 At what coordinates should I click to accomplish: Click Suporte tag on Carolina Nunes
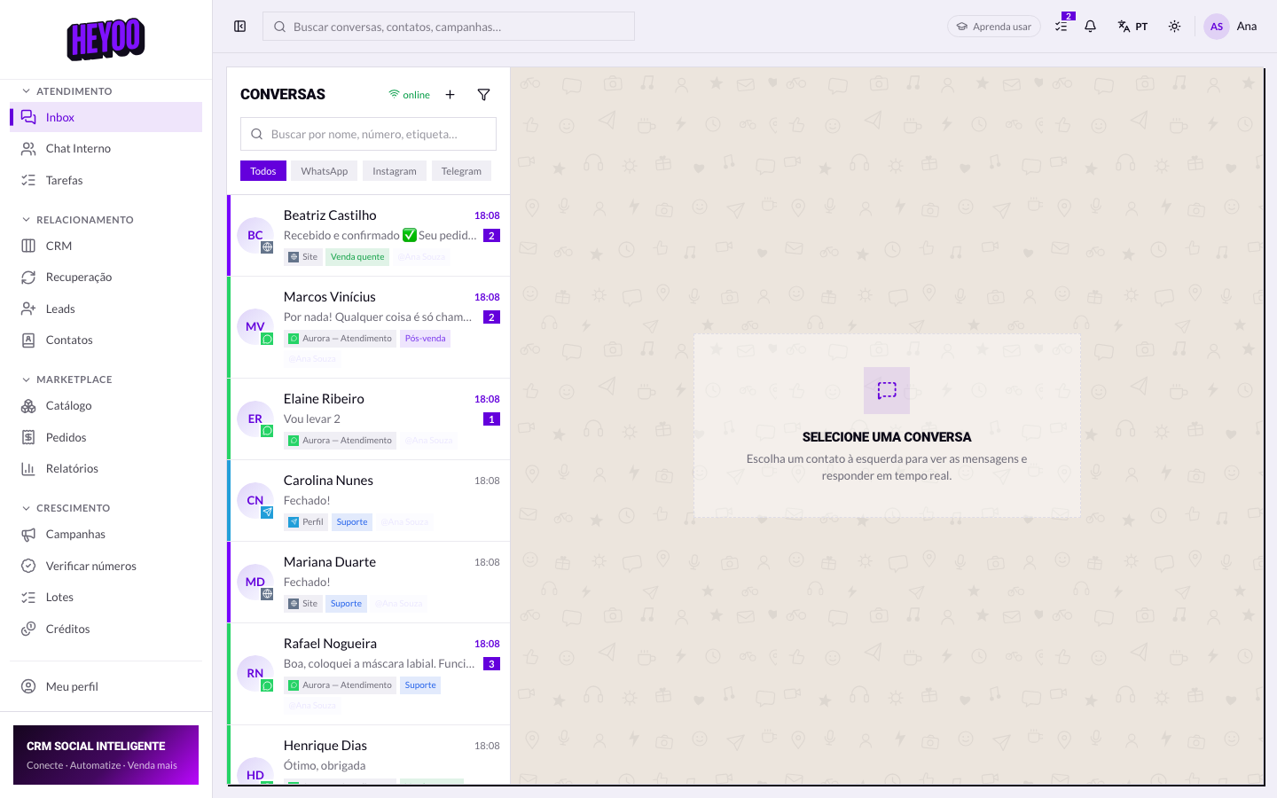[x=352, y=522]
